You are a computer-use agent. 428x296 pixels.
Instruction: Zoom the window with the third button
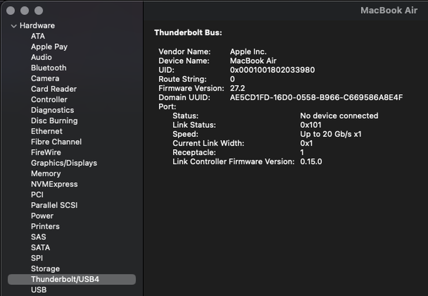click(39, 11)
